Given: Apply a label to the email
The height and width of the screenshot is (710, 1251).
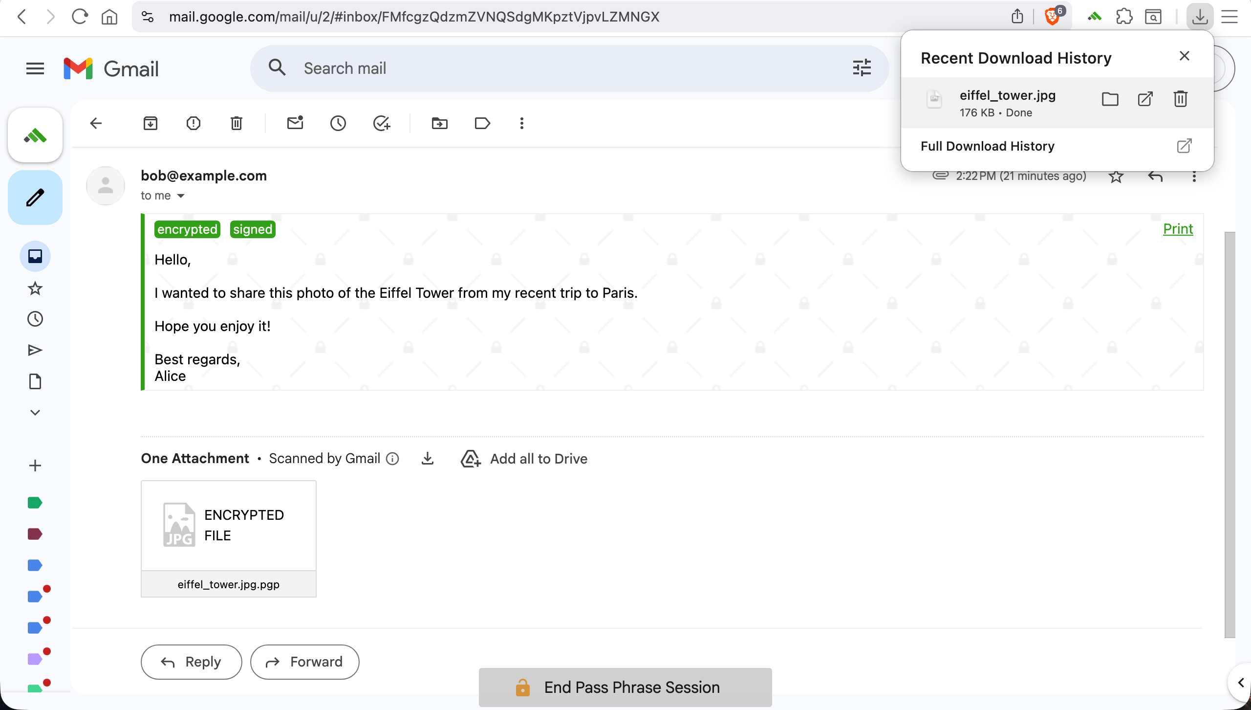Looking at the screenshot, I should [482, 123].
